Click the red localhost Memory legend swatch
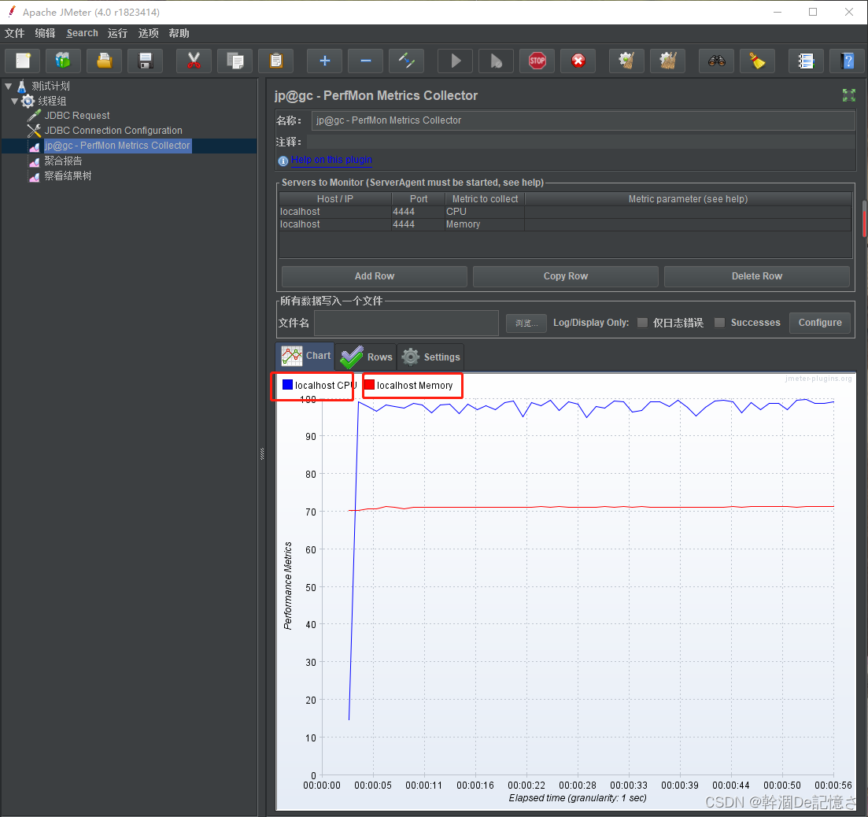868x817 pixels. click(x=369, y=385)
